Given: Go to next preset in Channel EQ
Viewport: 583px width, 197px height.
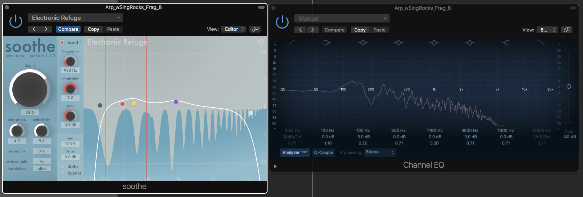Looking at the screenshot, I should [313, 30].
